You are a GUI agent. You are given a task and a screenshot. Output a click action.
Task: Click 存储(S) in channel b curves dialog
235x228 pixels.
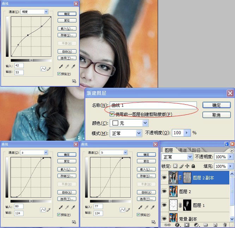point(146,176)
